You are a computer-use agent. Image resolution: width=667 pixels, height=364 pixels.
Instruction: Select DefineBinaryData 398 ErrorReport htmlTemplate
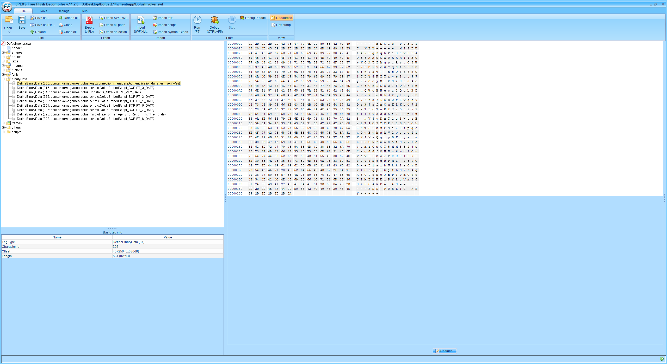[x=91, y=114]
